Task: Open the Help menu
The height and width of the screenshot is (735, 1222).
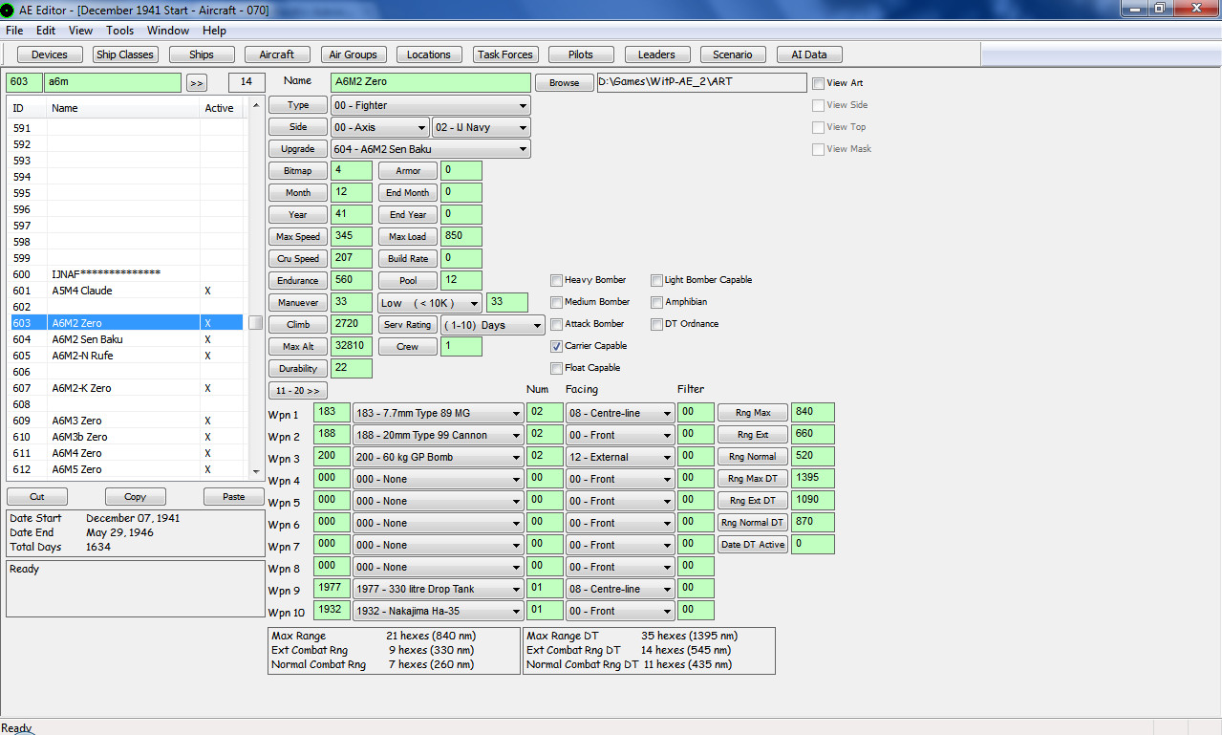Action: pyautogui.click(x=214, y=31)
